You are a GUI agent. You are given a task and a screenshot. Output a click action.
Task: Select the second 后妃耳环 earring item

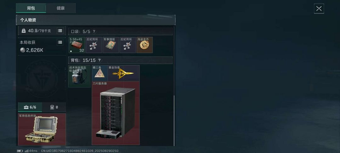click(x=127, y=45)
